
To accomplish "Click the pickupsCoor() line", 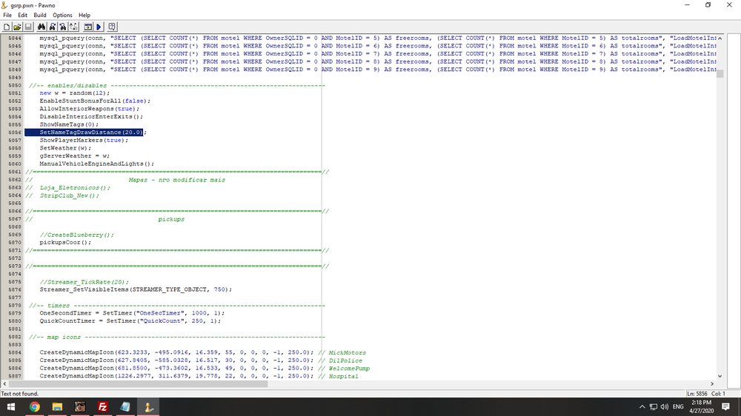I will click(x=65, y=242).
